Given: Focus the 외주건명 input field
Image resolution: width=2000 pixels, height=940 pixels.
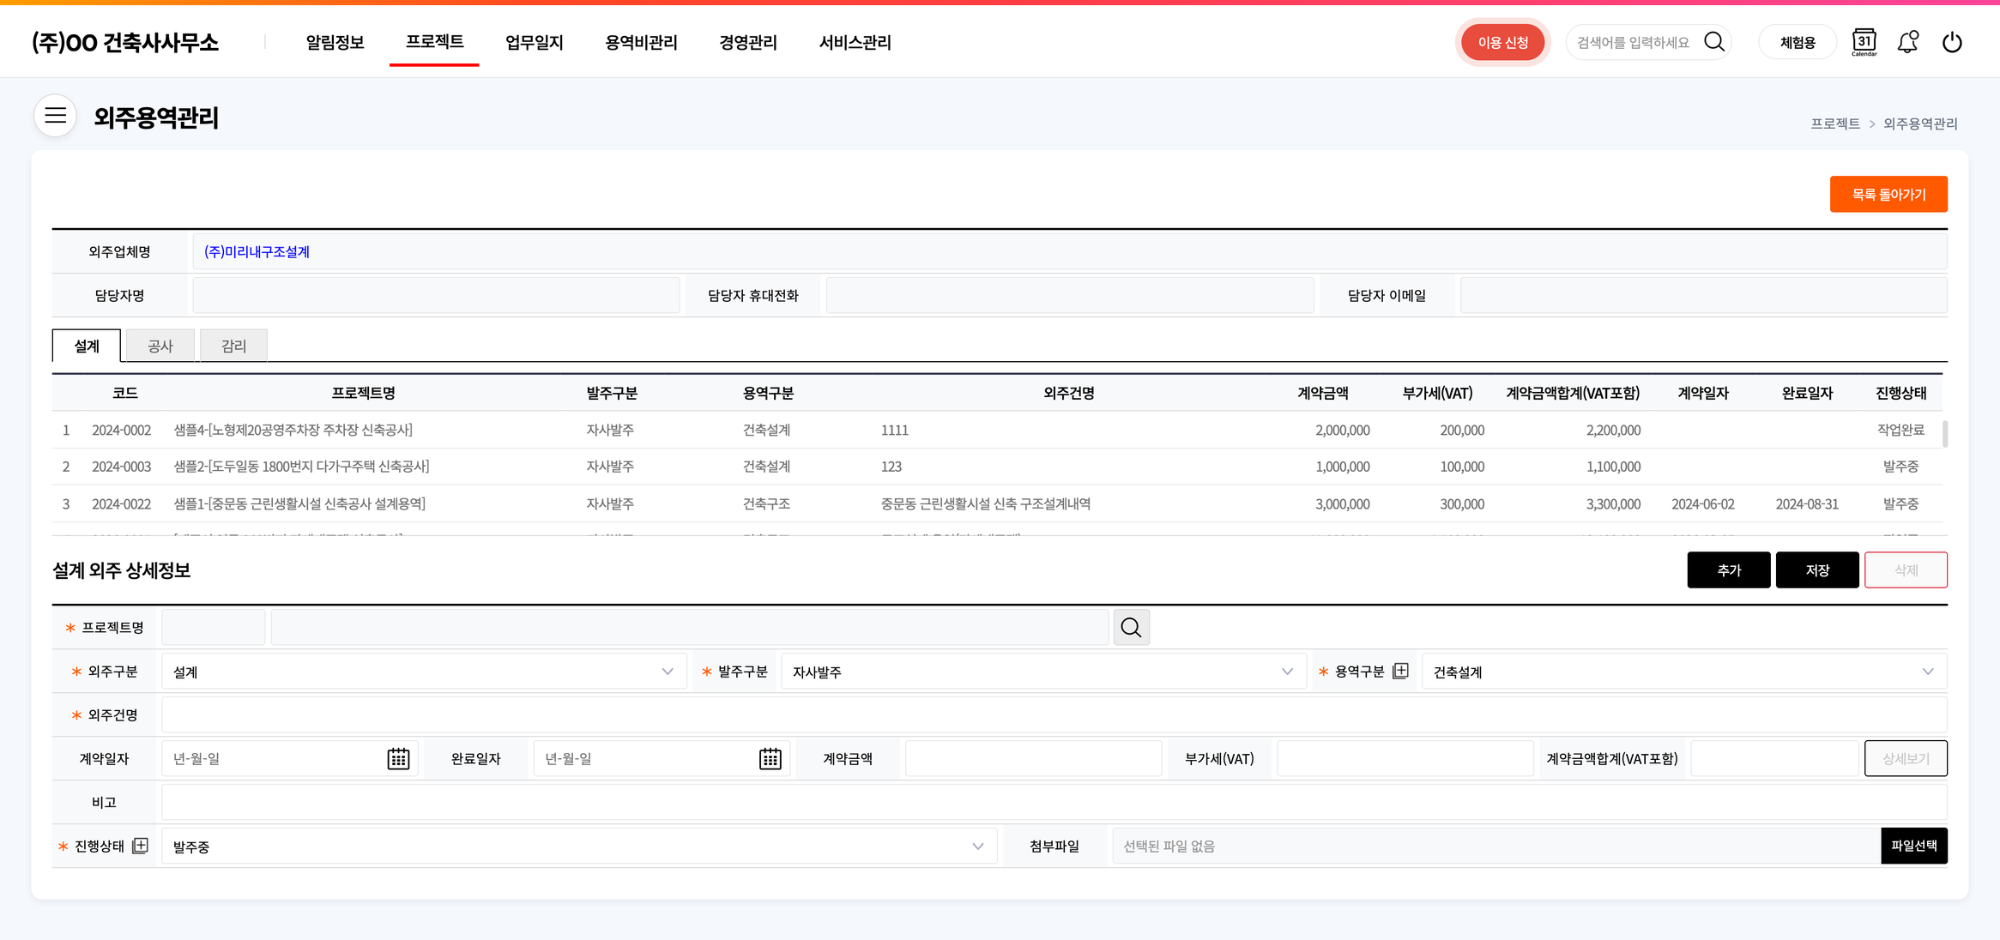Looking at the screenshot, I should 1054,715.
